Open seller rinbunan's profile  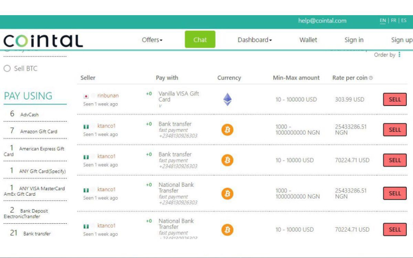coord(108,95)
